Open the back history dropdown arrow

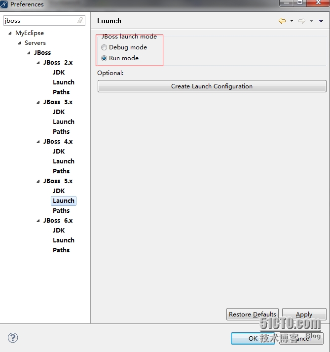click(292, 21)
